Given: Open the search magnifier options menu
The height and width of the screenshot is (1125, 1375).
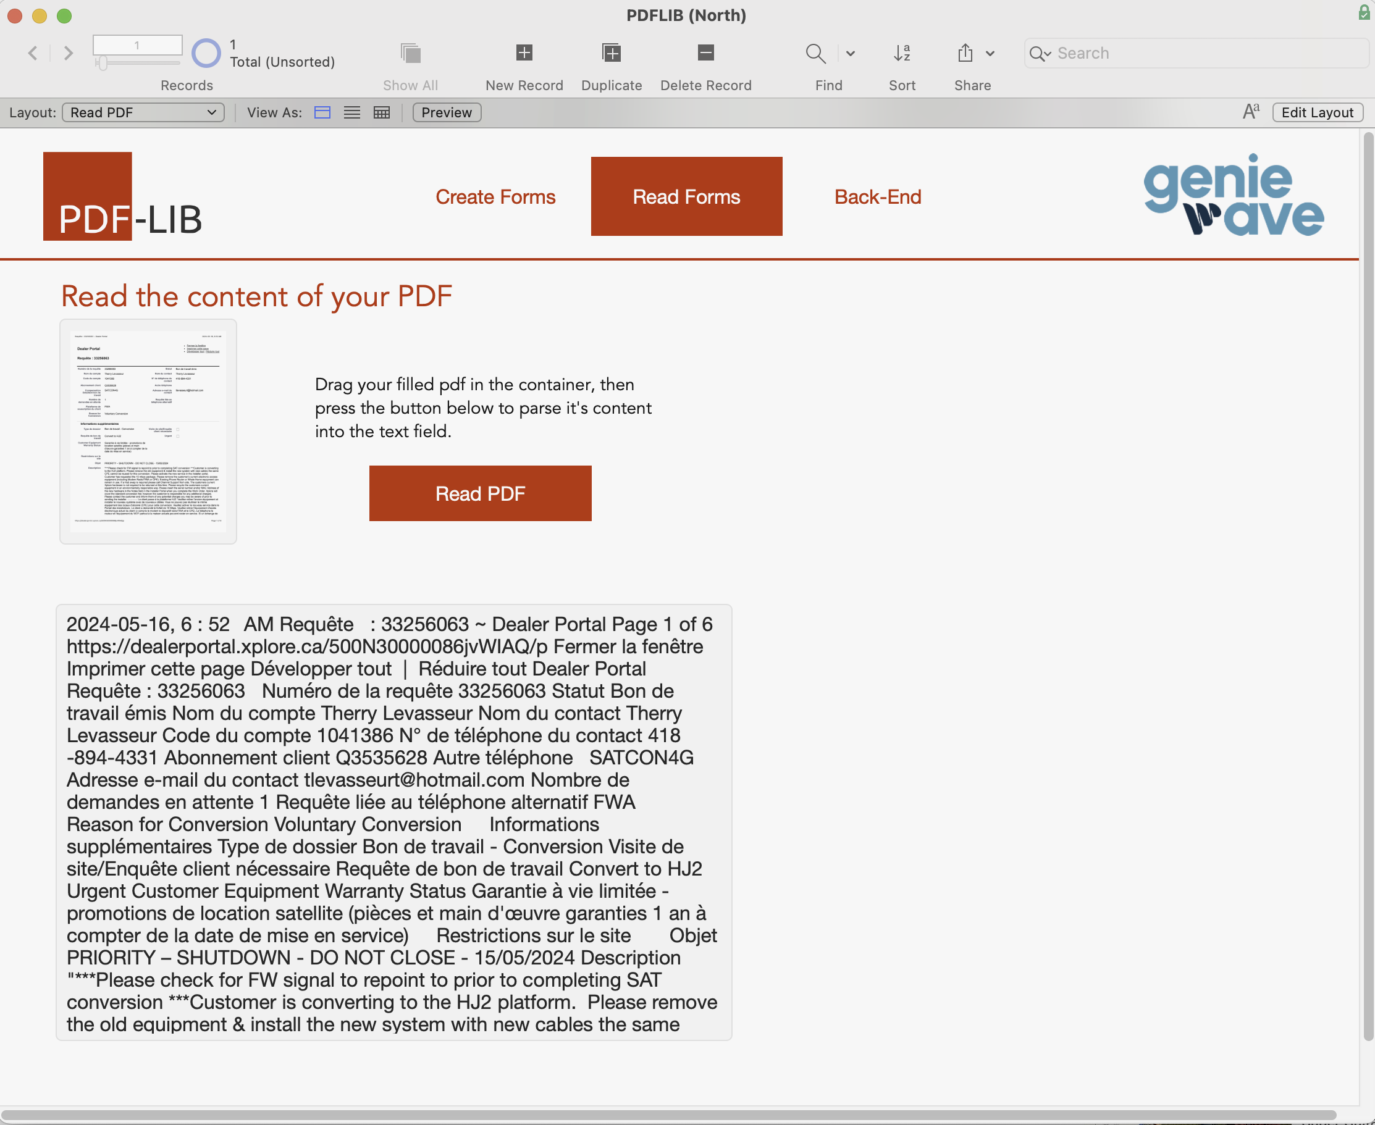Looking at the screenshot, I should pyautogui.click(x=1040, y=53).
